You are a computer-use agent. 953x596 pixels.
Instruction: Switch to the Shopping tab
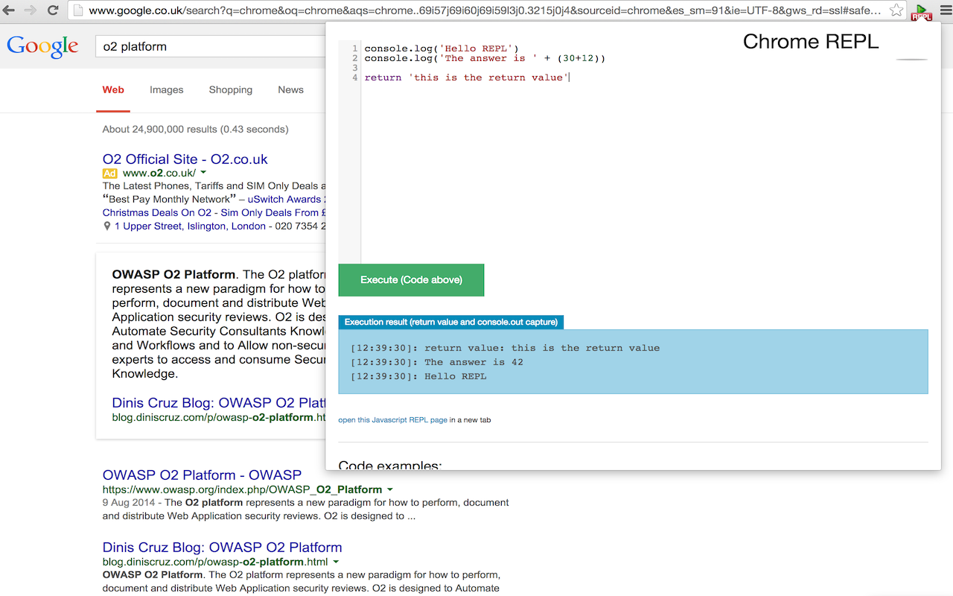pyautogui.click(x=230, y=90)
